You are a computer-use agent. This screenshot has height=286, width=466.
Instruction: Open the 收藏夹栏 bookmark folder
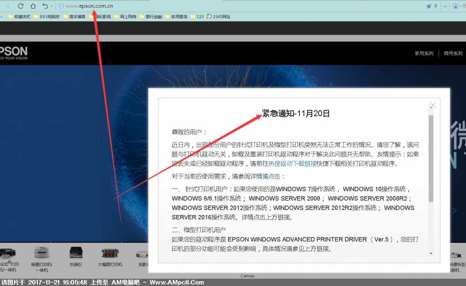point(19,17)
